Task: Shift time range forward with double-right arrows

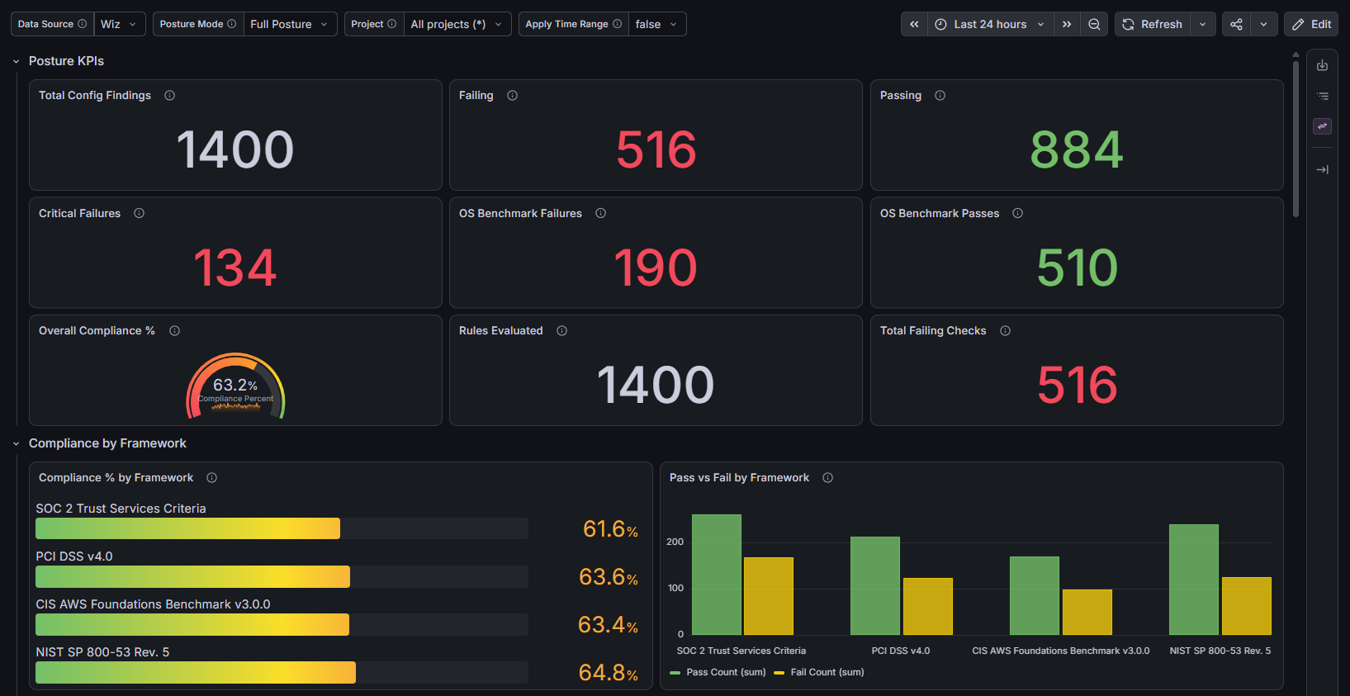Action: (1067, 24)
